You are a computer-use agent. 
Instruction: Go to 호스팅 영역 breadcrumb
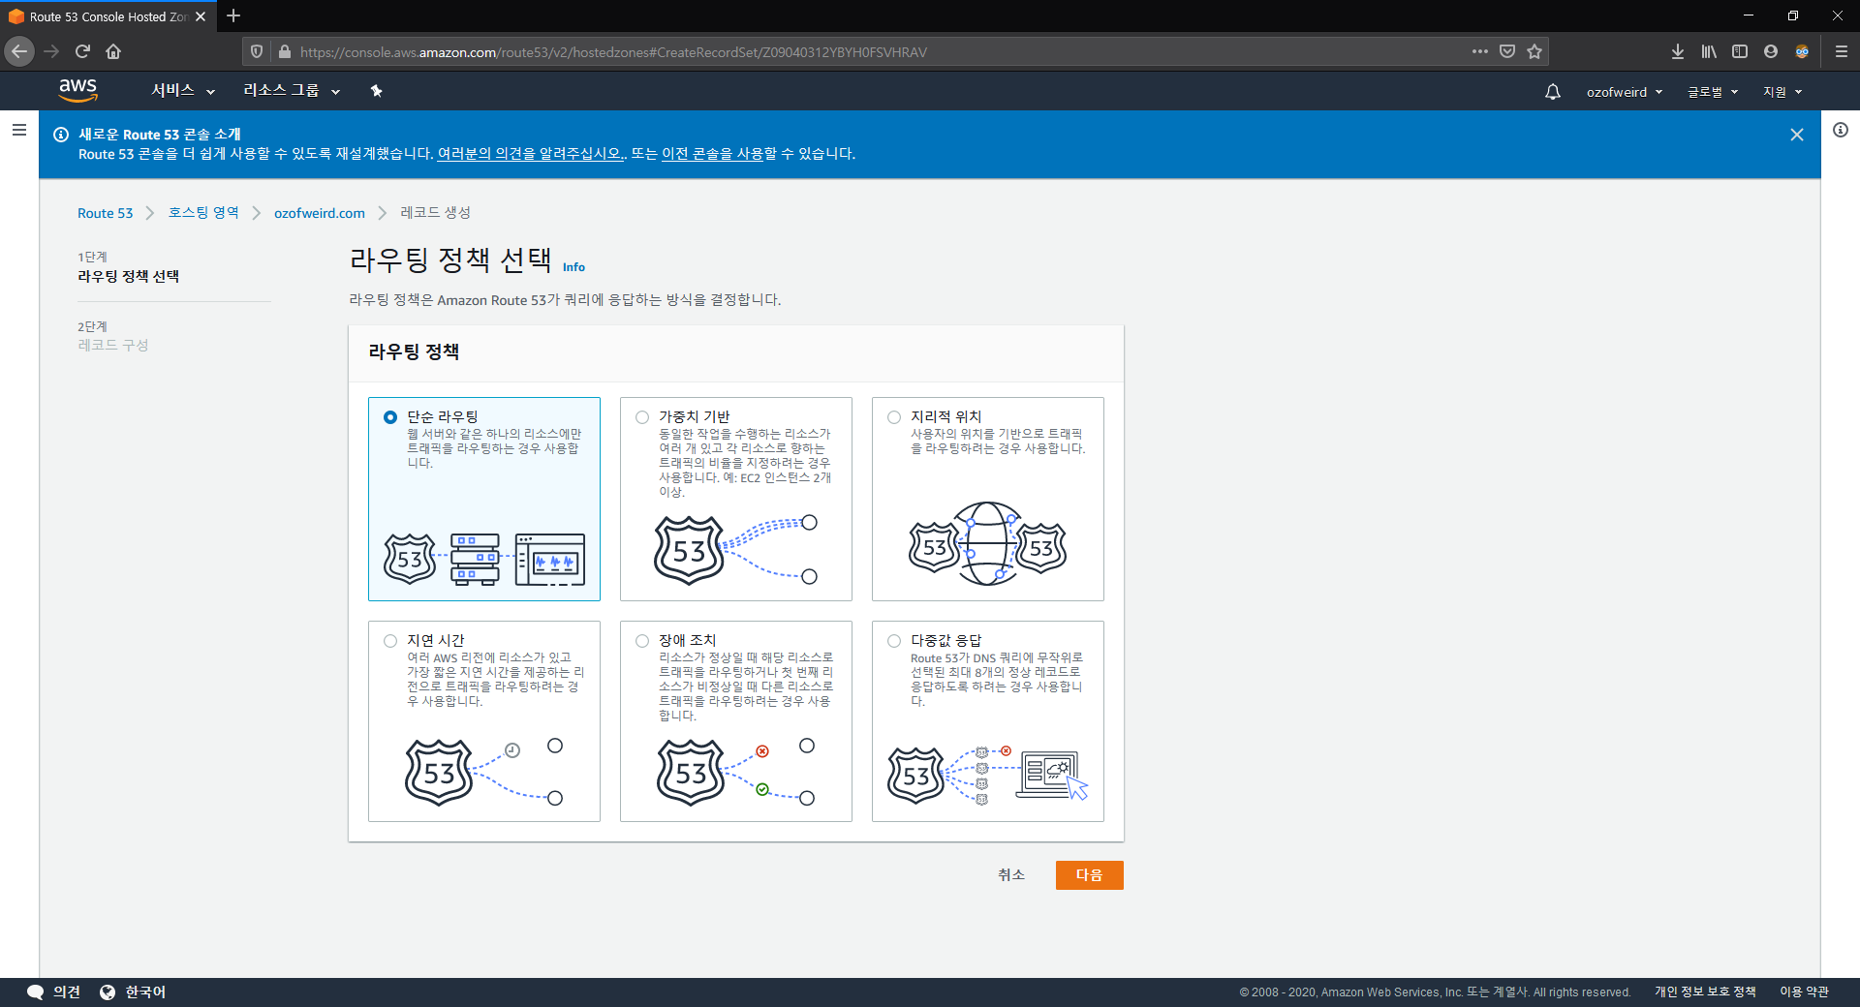(203, 213)
